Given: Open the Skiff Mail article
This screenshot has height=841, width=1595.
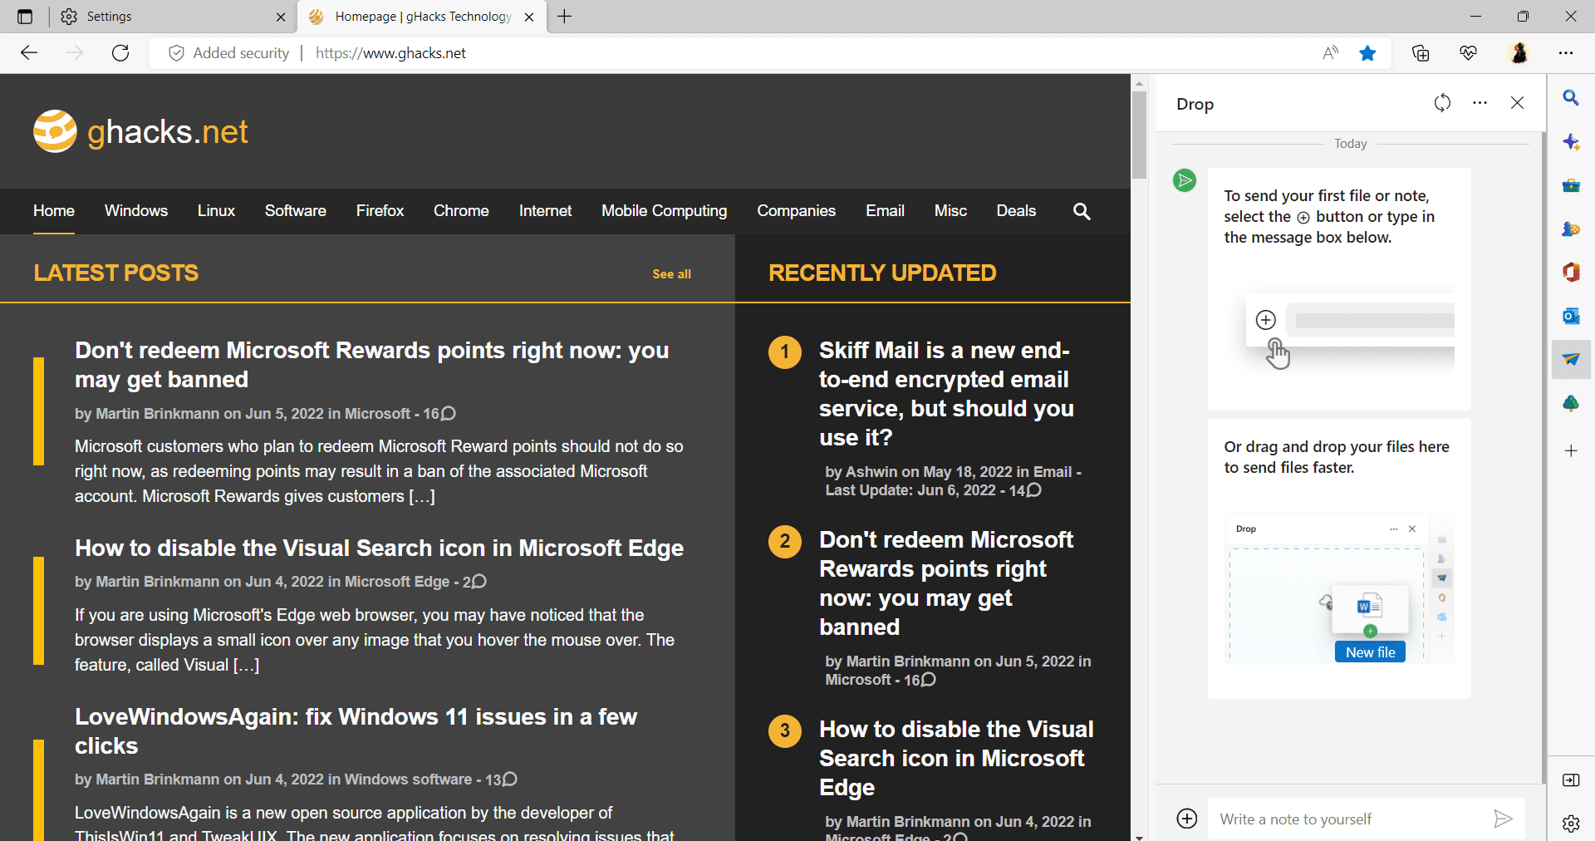Looking at the screenshot, I should point(945,393).
